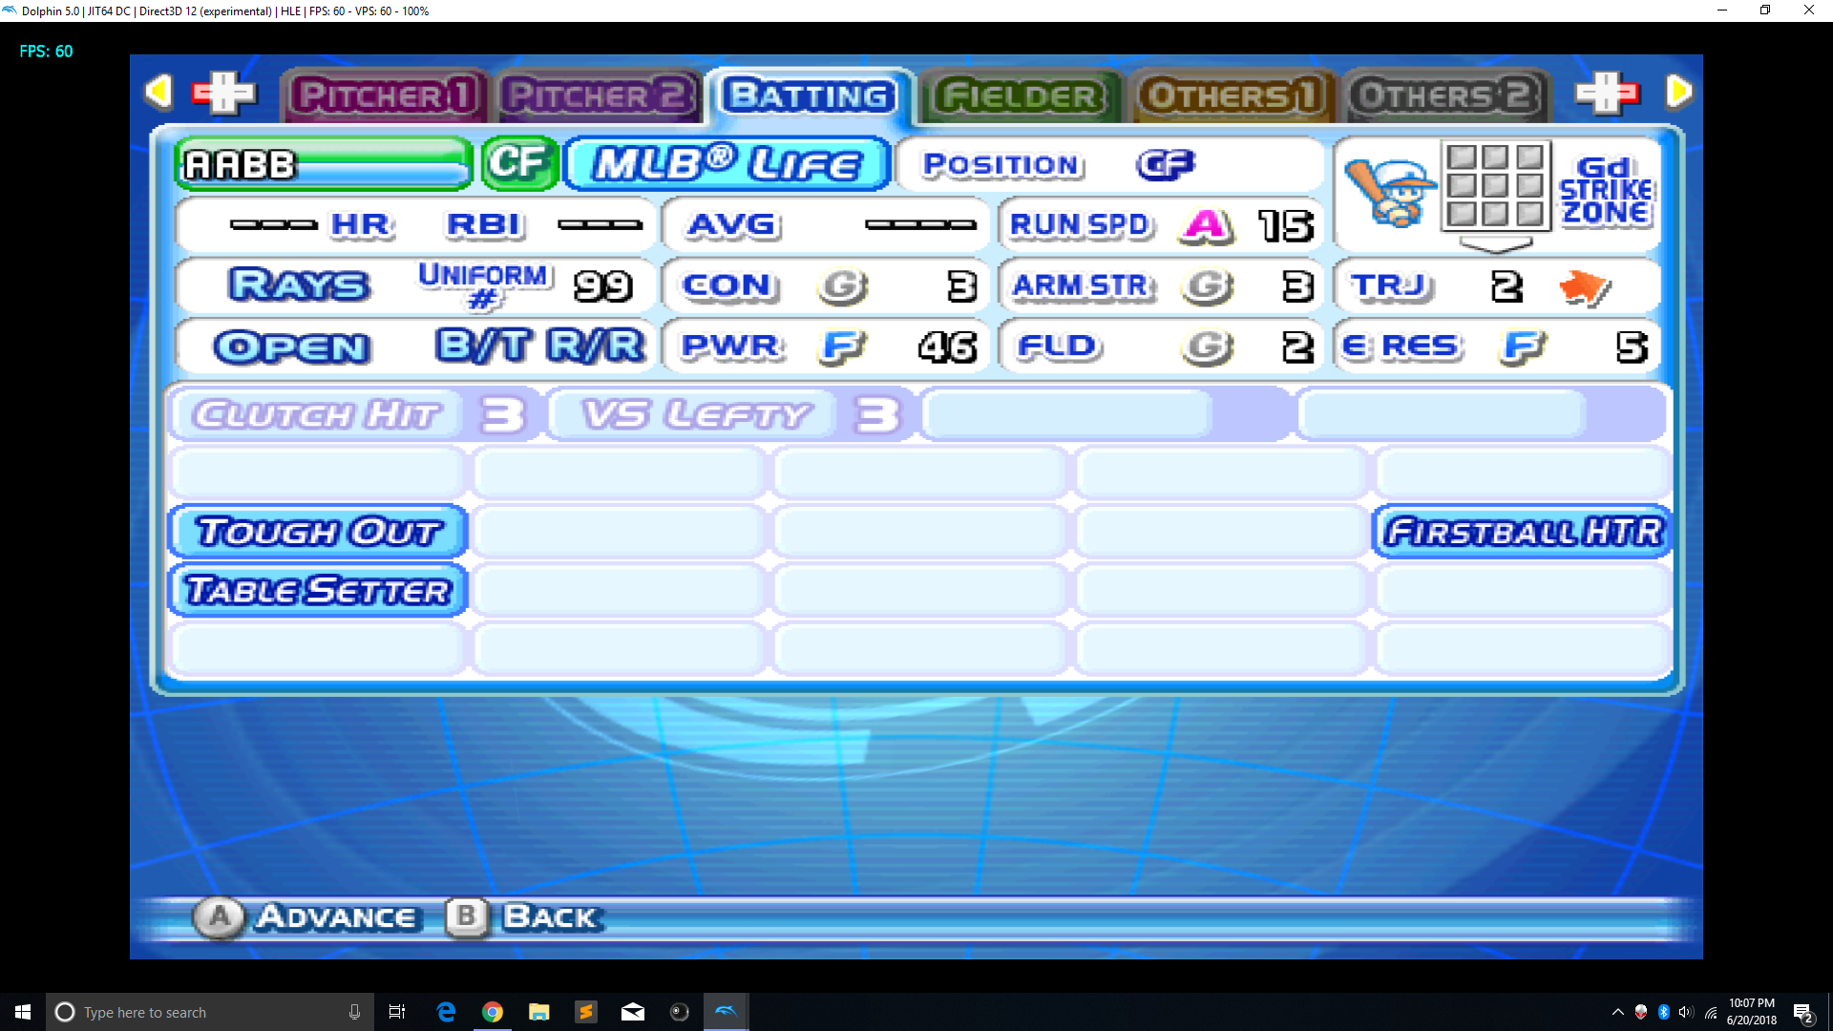
Task: Click the RBI stat label
Action: 485,225
